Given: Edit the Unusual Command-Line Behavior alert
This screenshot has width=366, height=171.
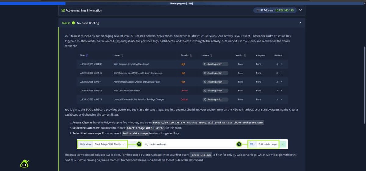Looking at the screenshot, I should tap(277, 100).
